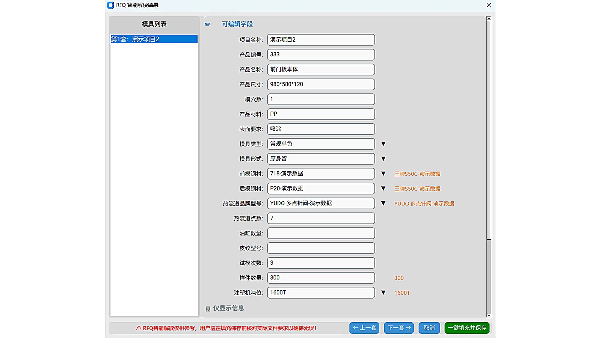Go to next set with 下一套 button

[399, 328]
